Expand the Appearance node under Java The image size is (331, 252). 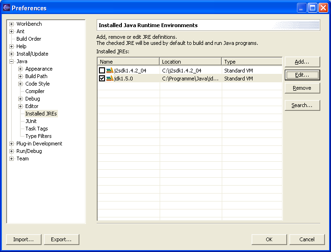pos(20,69)
